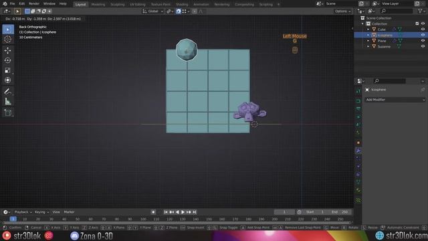Open the Render menu
This screenshot has width=428, height=241.
pyautogui.click(x=34, y=4)
